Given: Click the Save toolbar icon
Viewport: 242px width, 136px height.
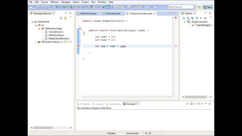Looking at the screenshot, I should (38, 7).
